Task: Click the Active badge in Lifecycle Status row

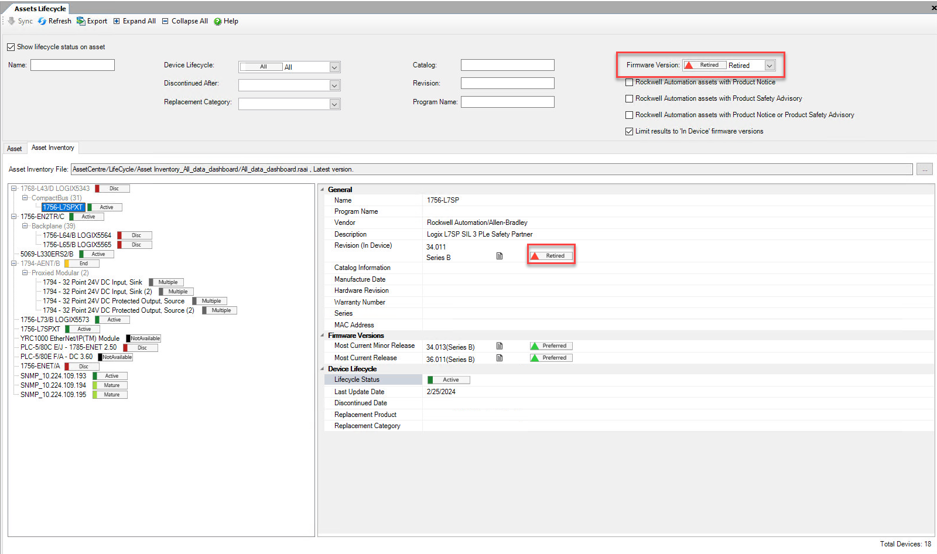Action: 449,380
